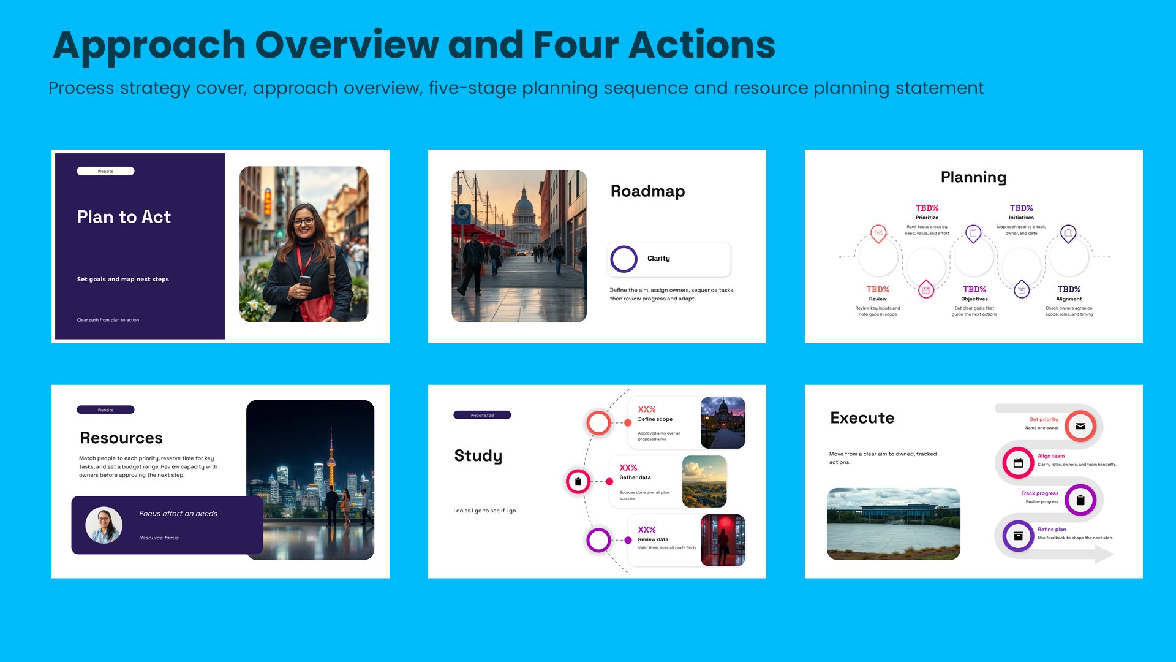Click the briefcase pin icon above Alignment
This screenshot has width=1176, height=662.
pos(1068,233)
